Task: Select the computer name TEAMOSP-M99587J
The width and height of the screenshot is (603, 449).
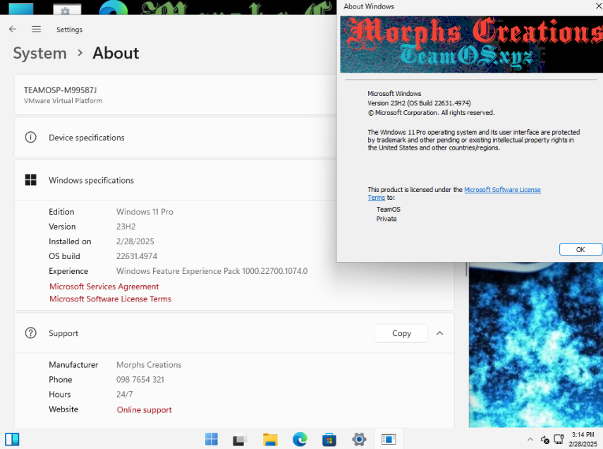Action: pyautogui.click(x=61, y=90)
